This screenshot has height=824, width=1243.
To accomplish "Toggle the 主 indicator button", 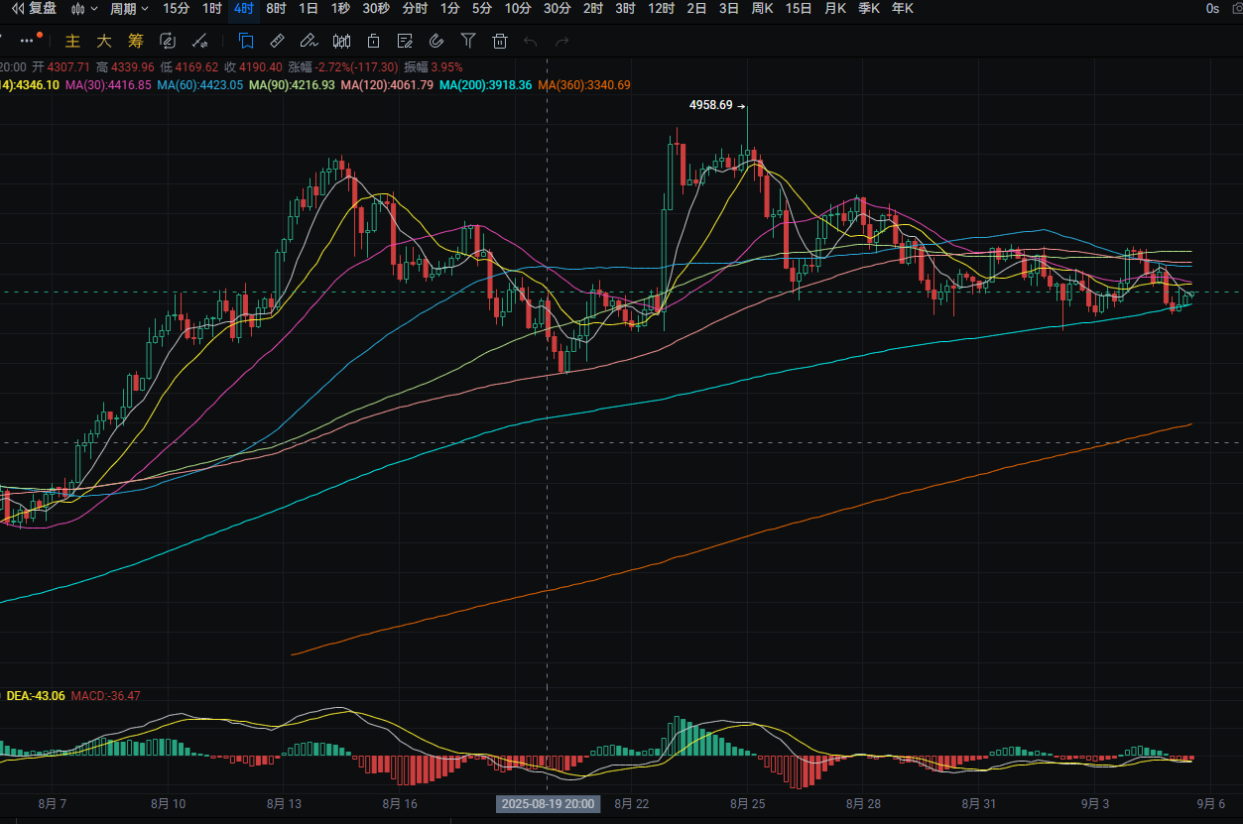I will tap(72, 41).
